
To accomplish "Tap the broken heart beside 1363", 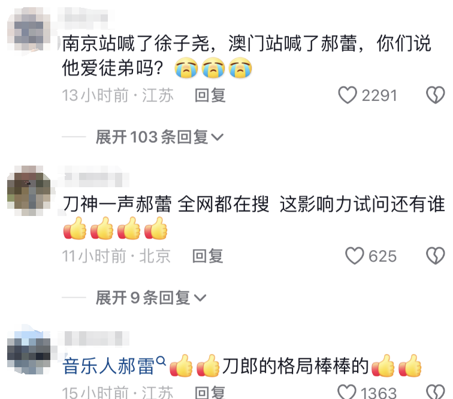I will (x=436, y=392).
